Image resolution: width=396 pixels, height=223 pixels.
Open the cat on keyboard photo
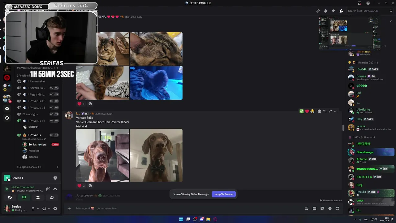[103, 83]
